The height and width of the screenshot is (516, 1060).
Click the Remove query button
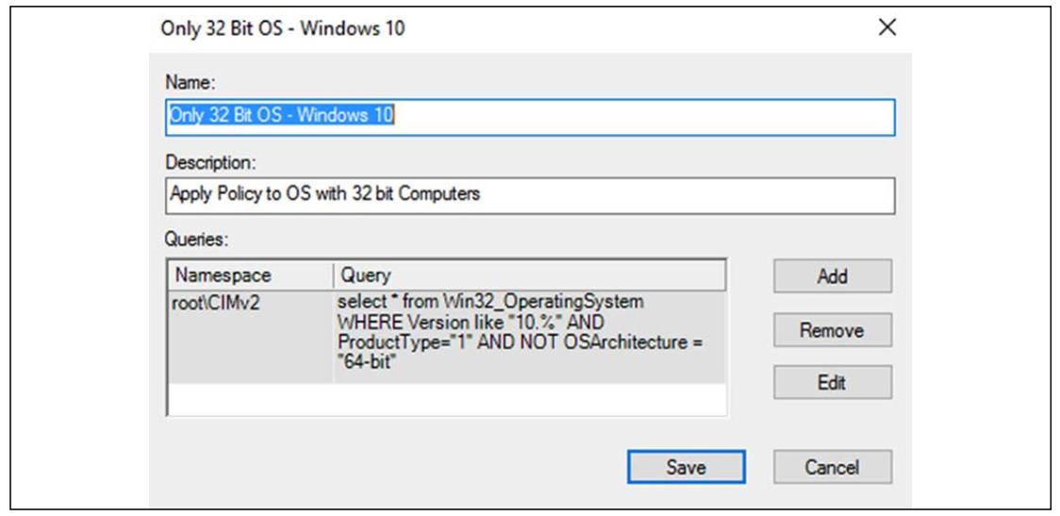pos(832,330)
